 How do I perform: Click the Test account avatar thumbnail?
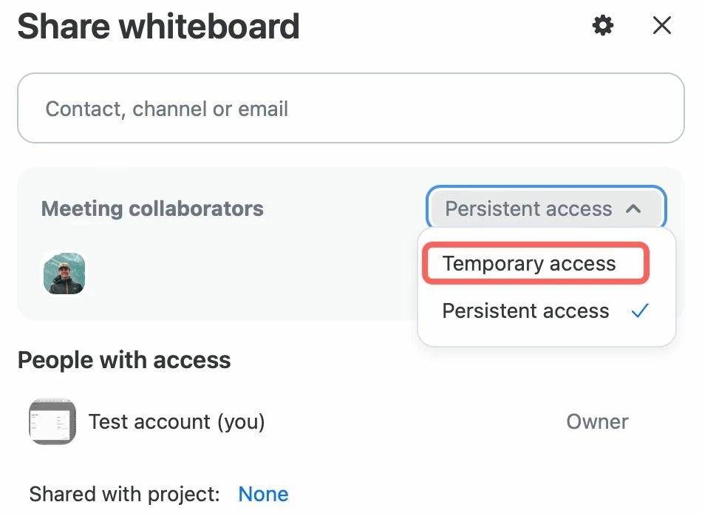coord(52,421)
